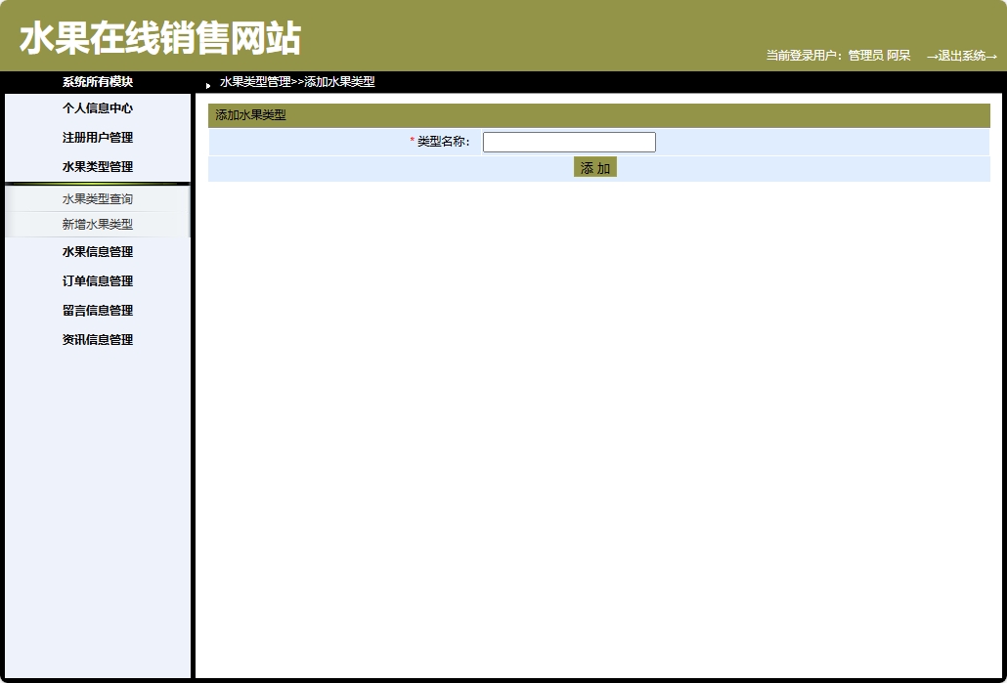The width and height of the screenshot is (1007, 683).
Task: Click the 水果类型管理 breadcrumb text
Action: [x=245, y=82]
